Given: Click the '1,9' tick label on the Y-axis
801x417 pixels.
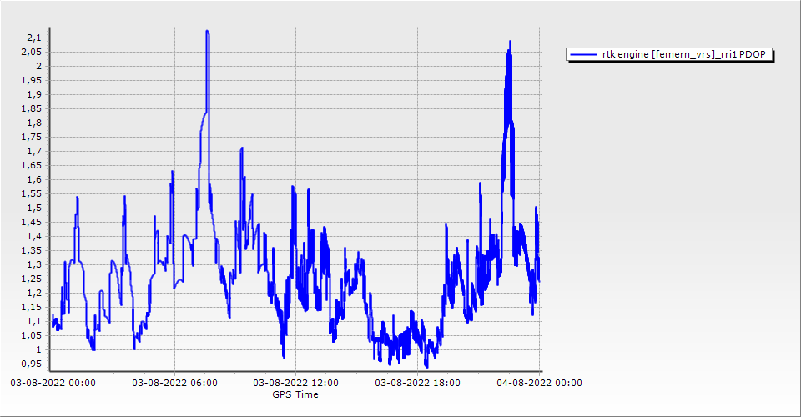Looking at the screenshot, I should 33,94.
